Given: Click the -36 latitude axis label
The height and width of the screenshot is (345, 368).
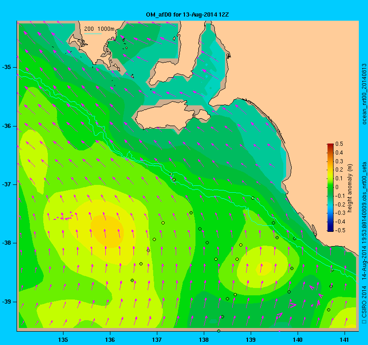Looking at the screenshot, I should coord(6,126).
